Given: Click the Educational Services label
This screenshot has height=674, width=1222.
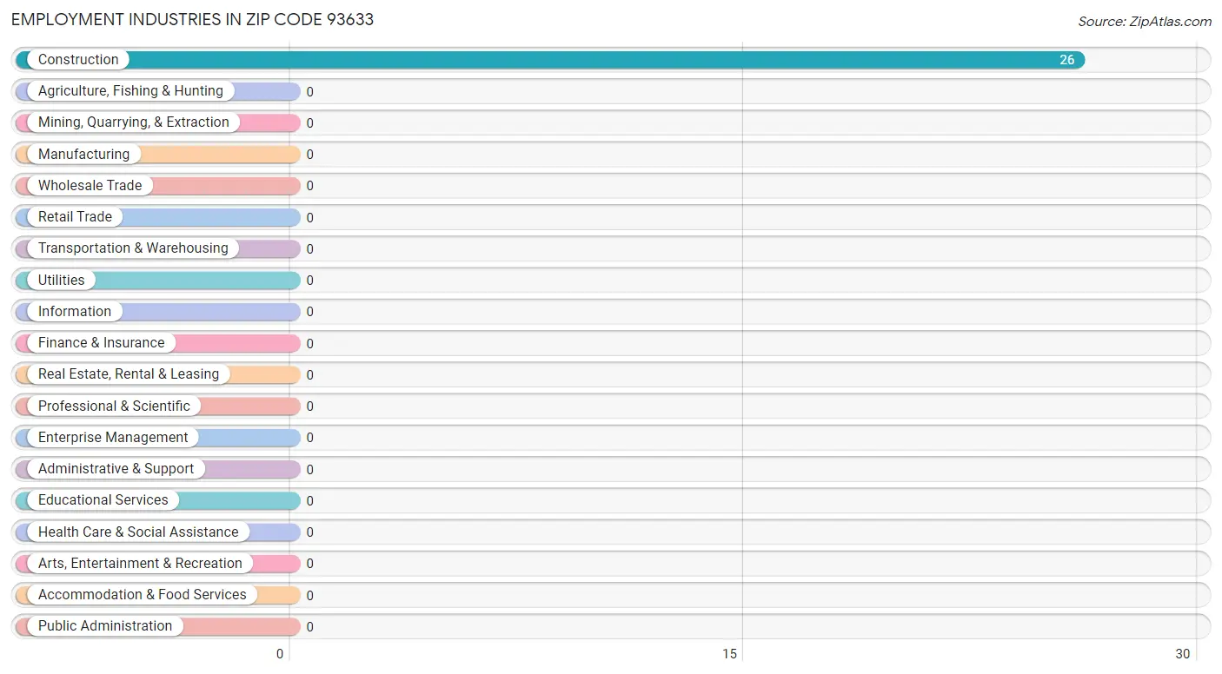Looking at the screenshot, I should [x=103, y=500].
